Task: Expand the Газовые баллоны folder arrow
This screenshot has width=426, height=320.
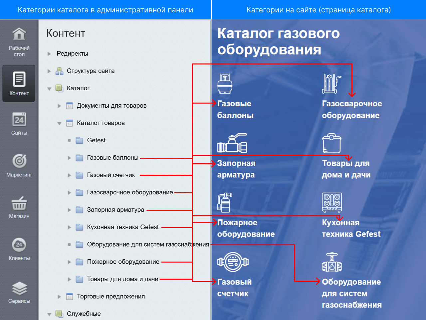Action: click(69, 158)
